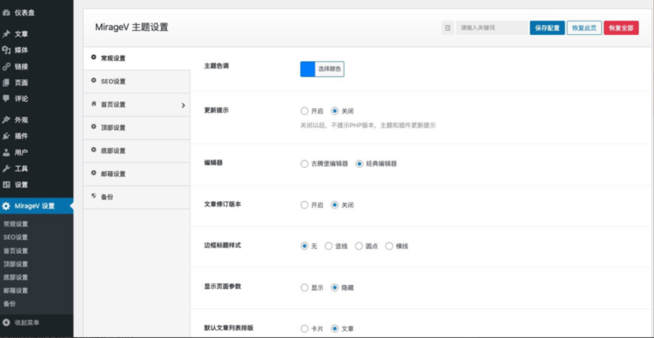Viewport: 654px width, 338px height.
Task: Select 关闭 for 文章修订版本
Action: click(x=335, y=205)
